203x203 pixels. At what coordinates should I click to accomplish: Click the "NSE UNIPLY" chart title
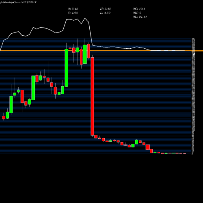click(x=29, y=2)
